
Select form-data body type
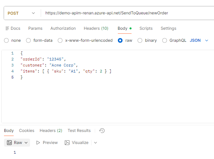coord(28,40)
